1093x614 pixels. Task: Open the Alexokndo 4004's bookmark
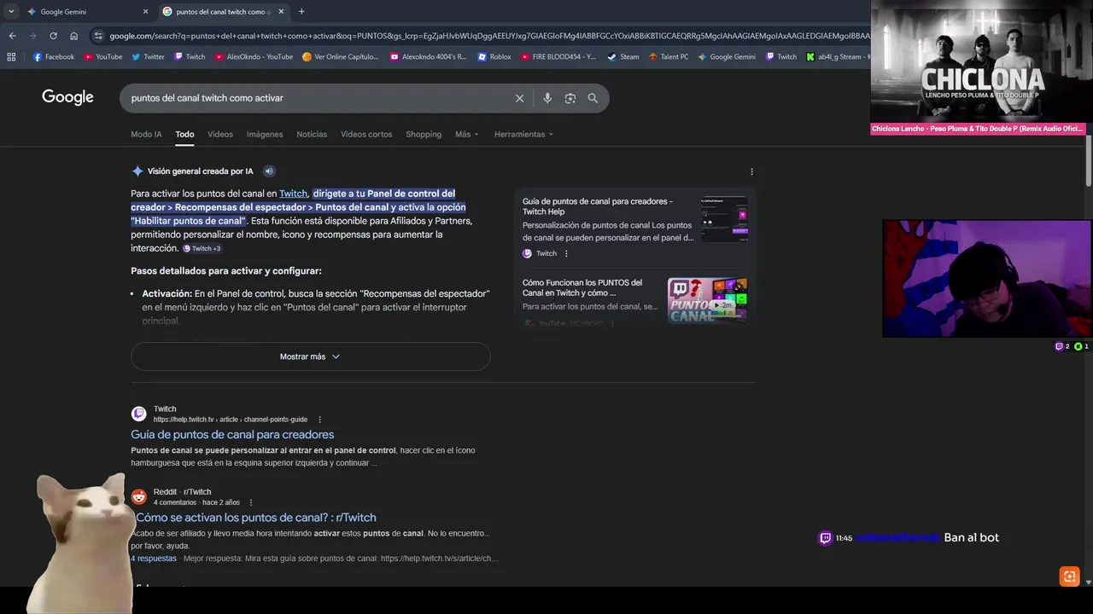pyautogui.click(x=428, y=57)
